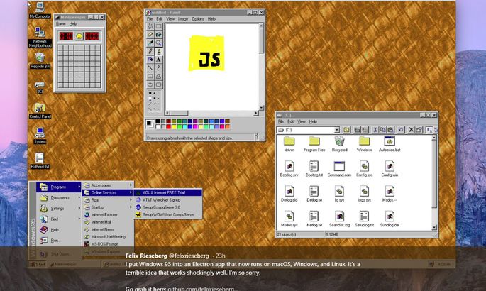Expand the Accessories submenu
The width and height of the screenshot is (486, 291).
point(108,185)
